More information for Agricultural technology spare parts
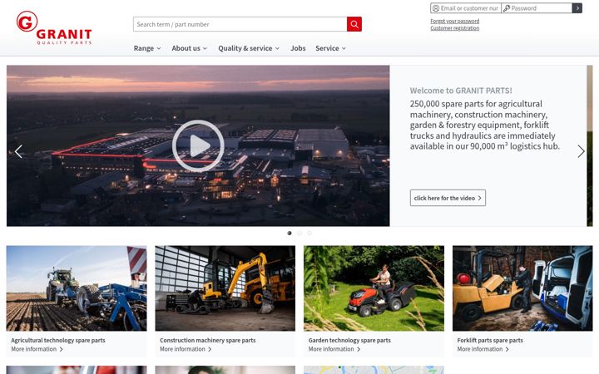This screenshot has width=599, height=374. (x=37, y=349)
